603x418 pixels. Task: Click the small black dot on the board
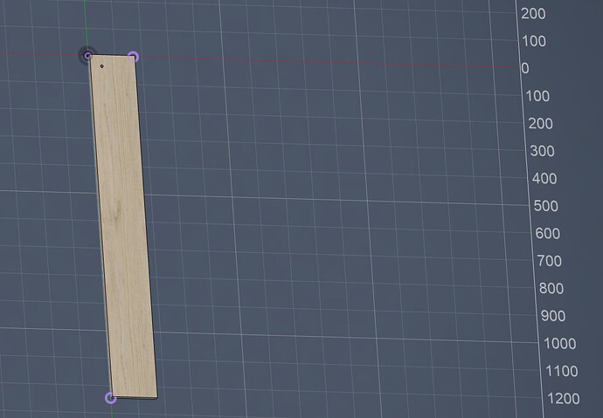(102, 66)
